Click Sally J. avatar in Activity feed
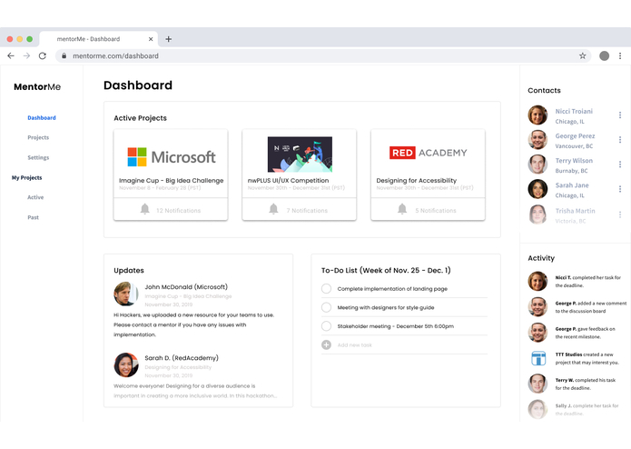Image resolution: width=631 pixels, height=449 pixels. [x=537, y=409]
